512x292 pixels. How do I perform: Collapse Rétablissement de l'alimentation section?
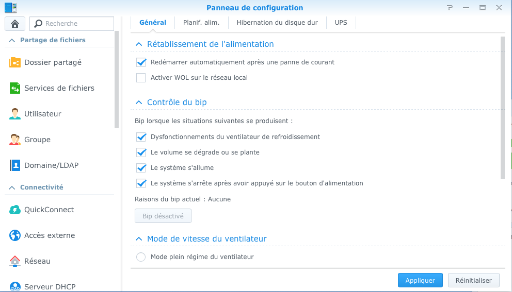click(138, 44)
